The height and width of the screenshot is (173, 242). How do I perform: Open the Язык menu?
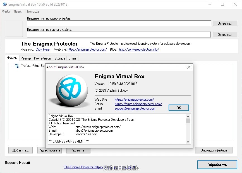[x=18, y=11]
